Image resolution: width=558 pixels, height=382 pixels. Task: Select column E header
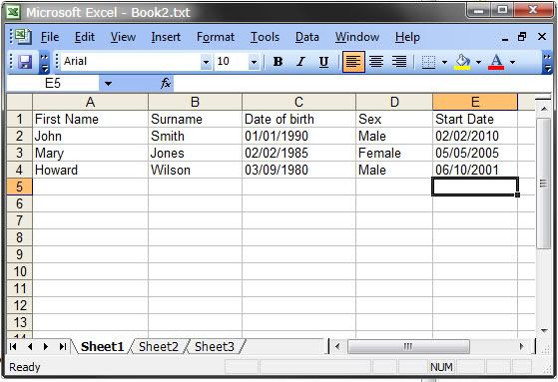pyautogui.click(x=475, y=102)
